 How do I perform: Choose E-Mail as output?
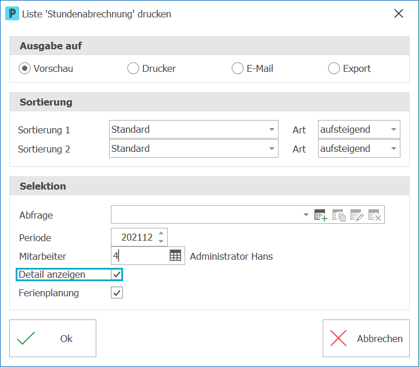click(x=237, y=68)
